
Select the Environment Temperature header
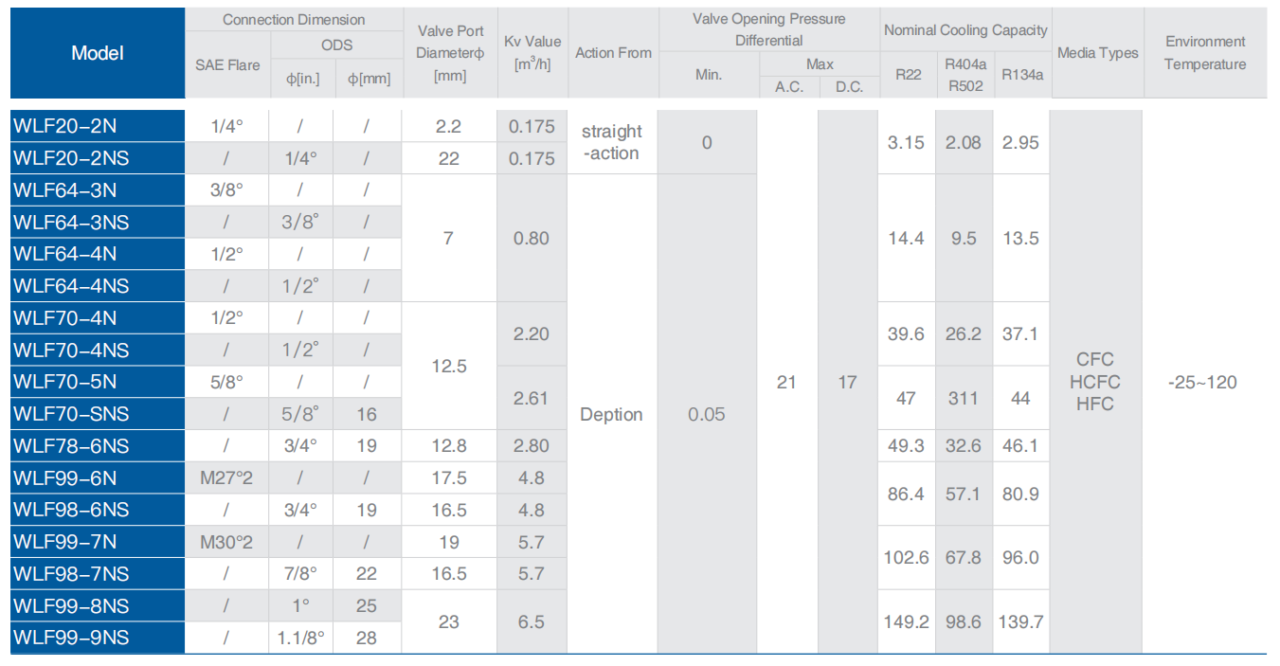coord(1205,53)
